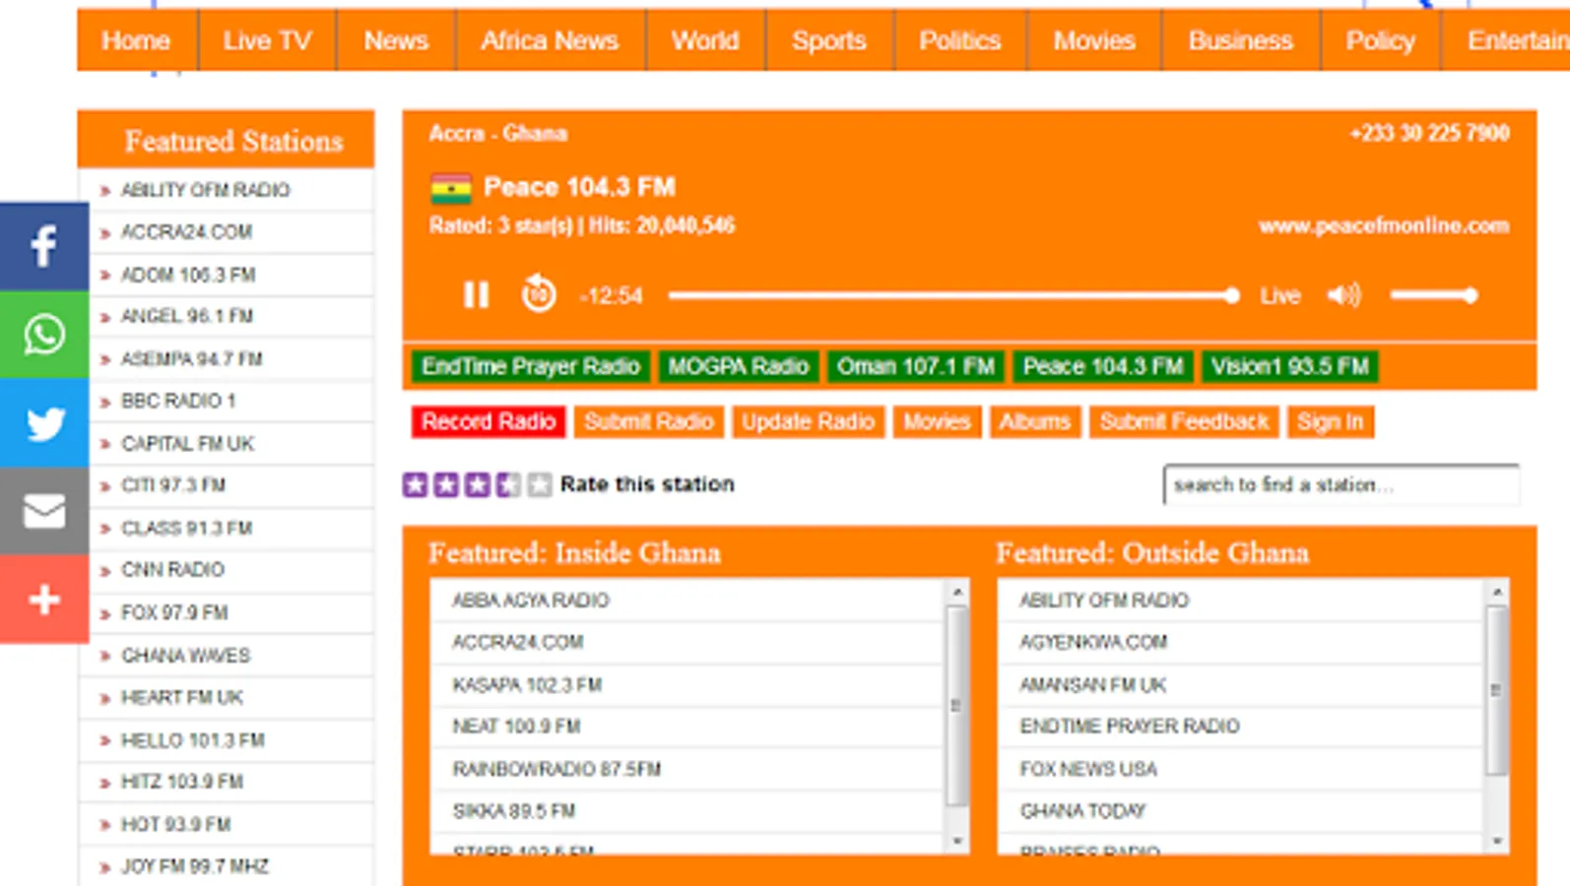Visit www.peacefmonline.com link

tap(1384, 225)
